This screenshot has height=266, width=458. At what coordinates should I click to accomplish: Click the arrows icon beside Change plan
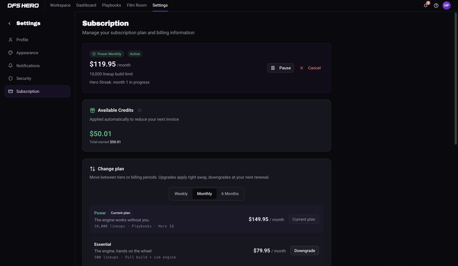click(92, 169)
